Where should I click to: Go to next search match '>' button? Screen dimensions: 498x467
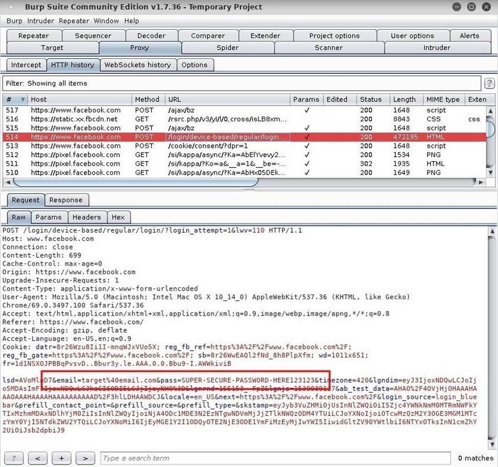point(85,458)
